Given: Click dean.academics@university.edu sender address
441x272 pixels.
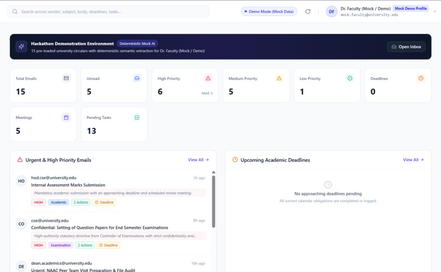Looking at the screenshot, I should pos(62,263).
